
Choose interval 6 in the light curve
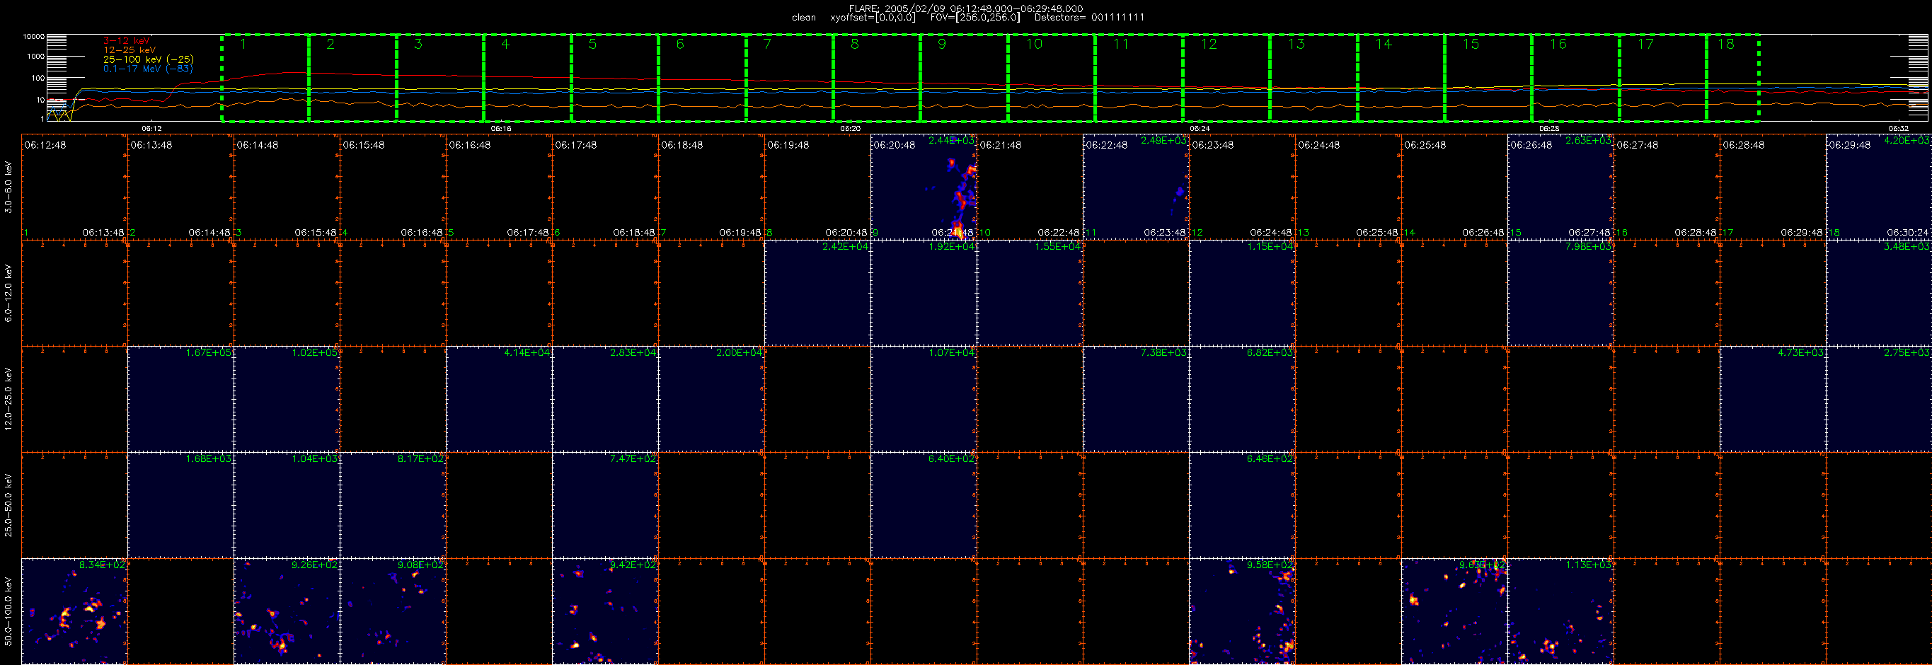coord(702,77)
